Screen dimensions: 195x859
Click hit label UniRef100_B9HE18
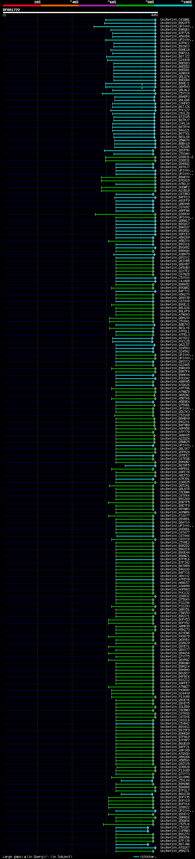(175, 50)
